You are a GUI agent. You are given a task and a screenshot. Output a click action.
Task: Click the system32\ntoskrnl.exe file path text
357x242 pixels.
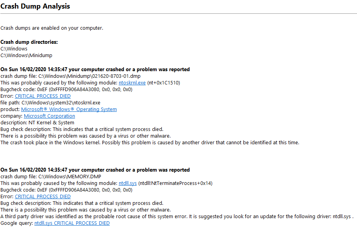61,103
